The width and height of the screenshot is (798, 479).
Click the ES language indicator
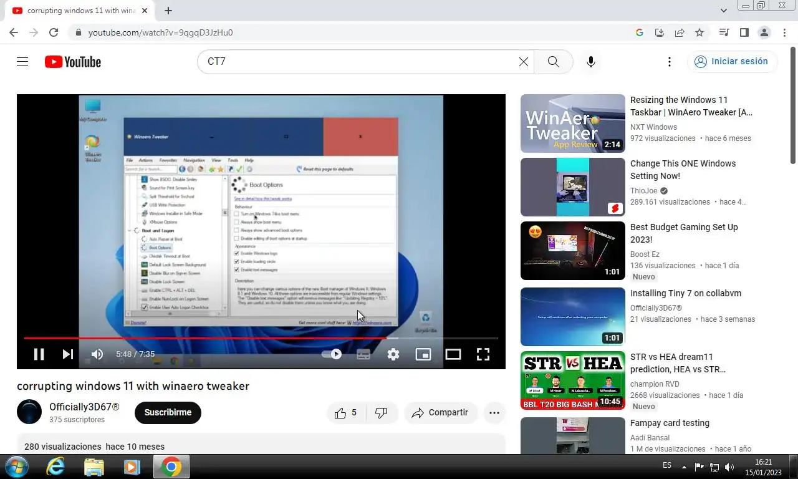click(667, 466)
